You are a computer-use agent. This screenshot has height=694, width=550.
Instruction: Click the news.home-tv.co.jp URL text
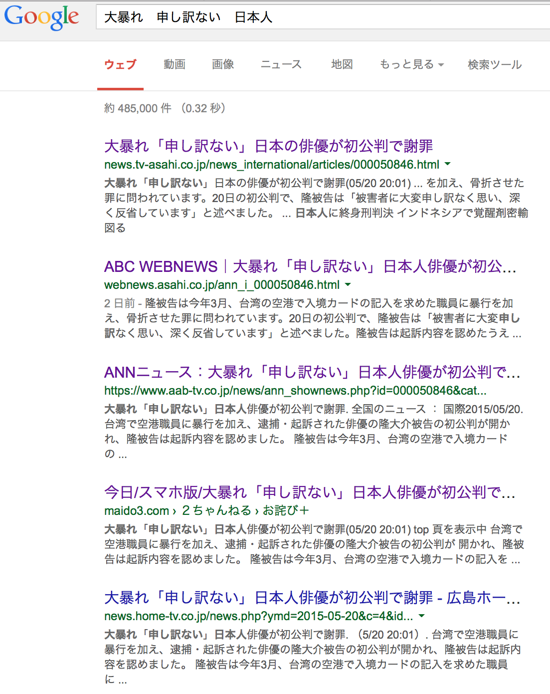[259, 616]
